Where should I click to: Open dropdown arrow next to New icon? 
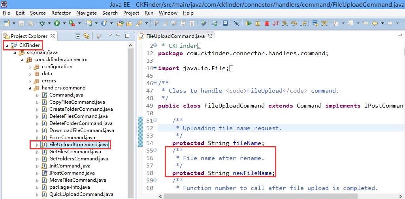tap(14, 23)
